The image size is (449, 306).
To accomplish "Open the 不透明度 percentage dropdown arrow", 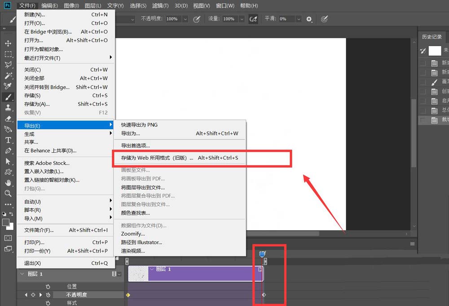I will [185, 19].
